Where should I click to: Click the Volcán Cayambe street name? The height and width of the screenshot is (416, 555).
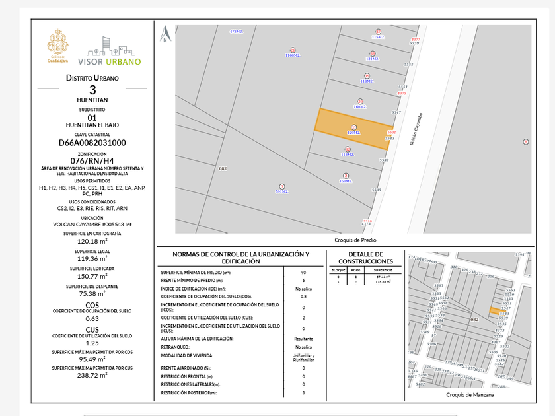[416, 129]
